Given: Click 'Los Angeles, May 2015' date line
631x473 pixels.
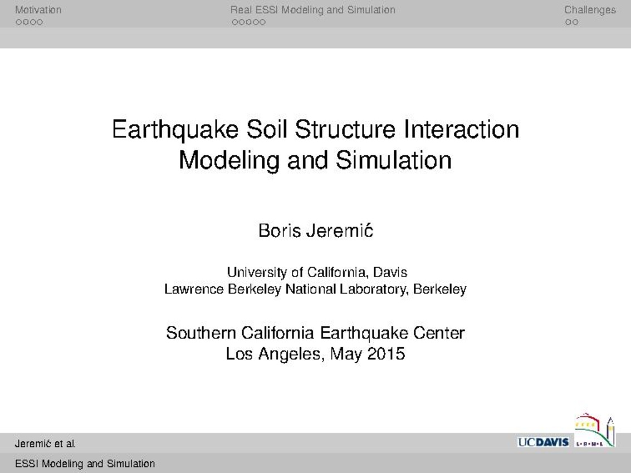Looking at the screenshot, I should pos(315,353).
